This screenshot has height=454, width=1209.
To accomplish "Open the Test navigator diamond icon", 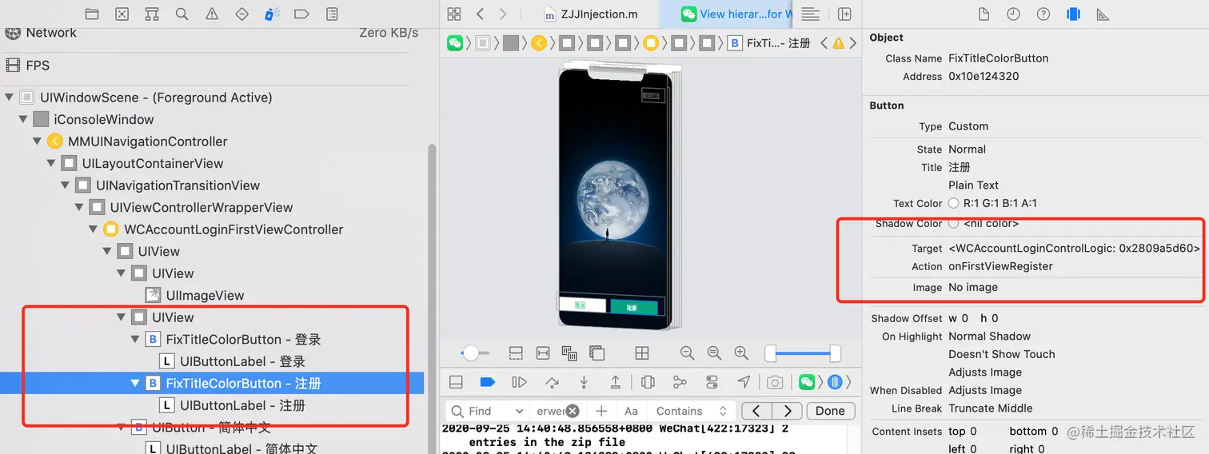I will click(x=241, y=14).
